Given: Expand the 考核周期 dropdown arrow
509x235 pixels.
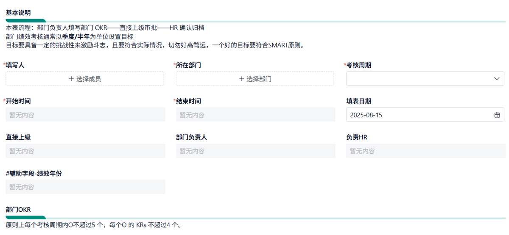Looking at the screenshot, I should click(x=497, y=79).
